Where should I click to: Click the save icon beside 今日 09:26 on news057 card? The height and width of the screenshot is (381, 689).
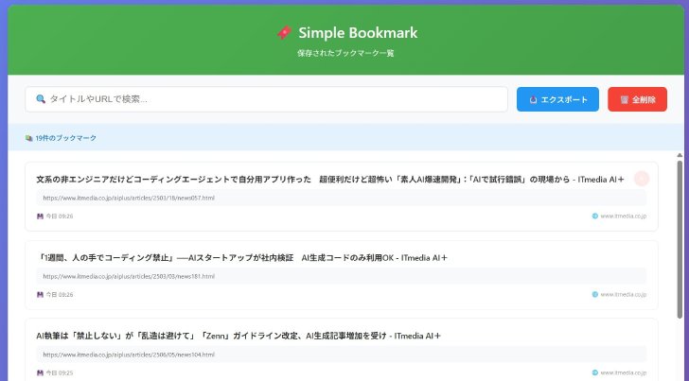point(40,216)
